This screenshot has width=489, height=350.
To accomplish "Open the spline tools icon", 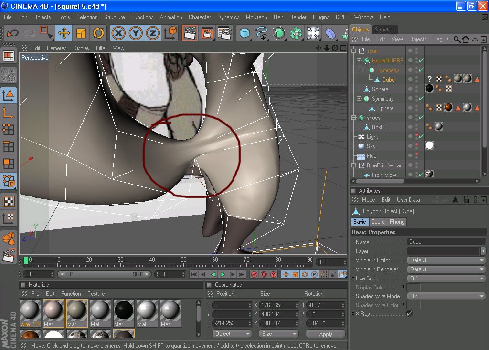I will coord(262,33).
